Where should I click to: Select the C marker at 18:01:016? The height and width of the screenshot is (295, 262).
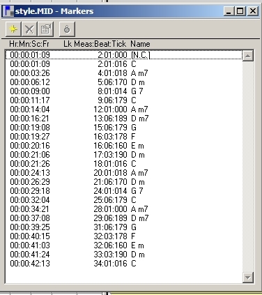tap(124, 164)
